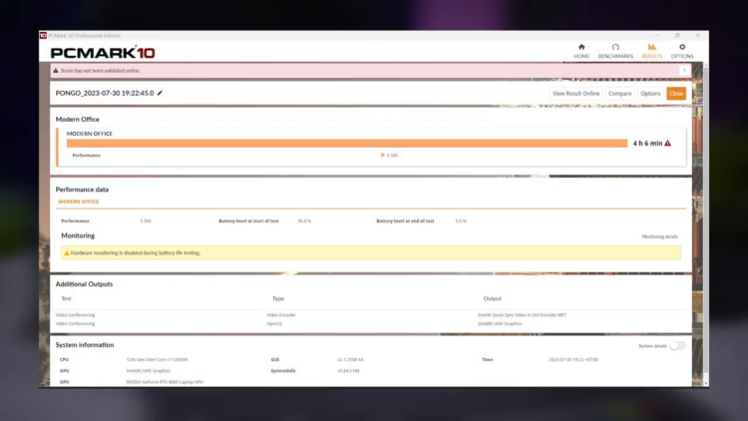This screenshot has height=421, width=748.
Task: Click the pencil icon to rename result
Action: point(161,93)
